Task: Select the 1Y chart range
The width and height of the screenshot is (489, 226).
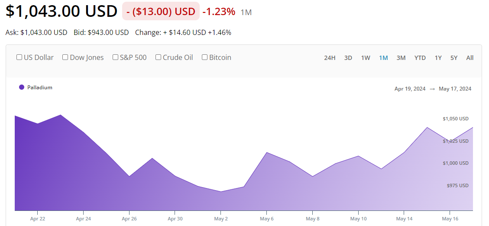Action: click(438, 58)
